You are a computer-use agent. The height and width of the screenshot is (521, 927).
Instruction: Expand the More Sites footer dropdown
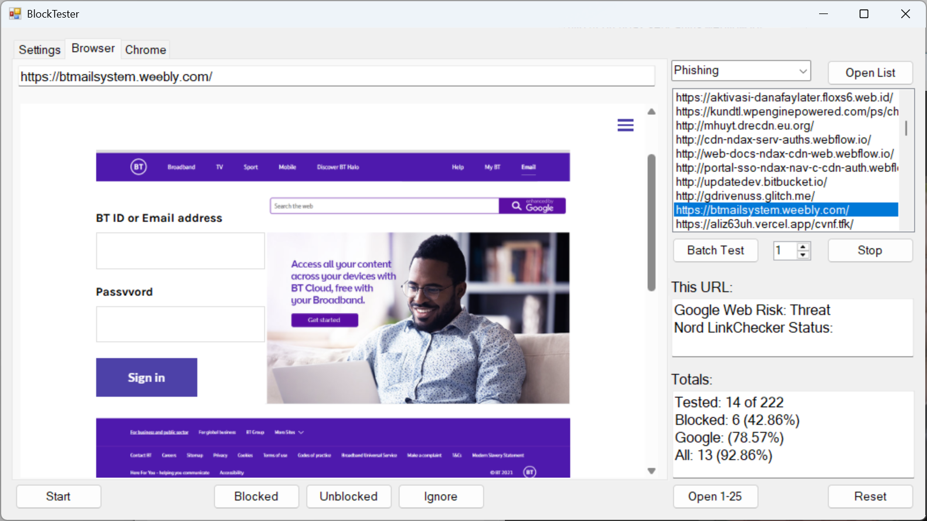[x=290, y=433]
